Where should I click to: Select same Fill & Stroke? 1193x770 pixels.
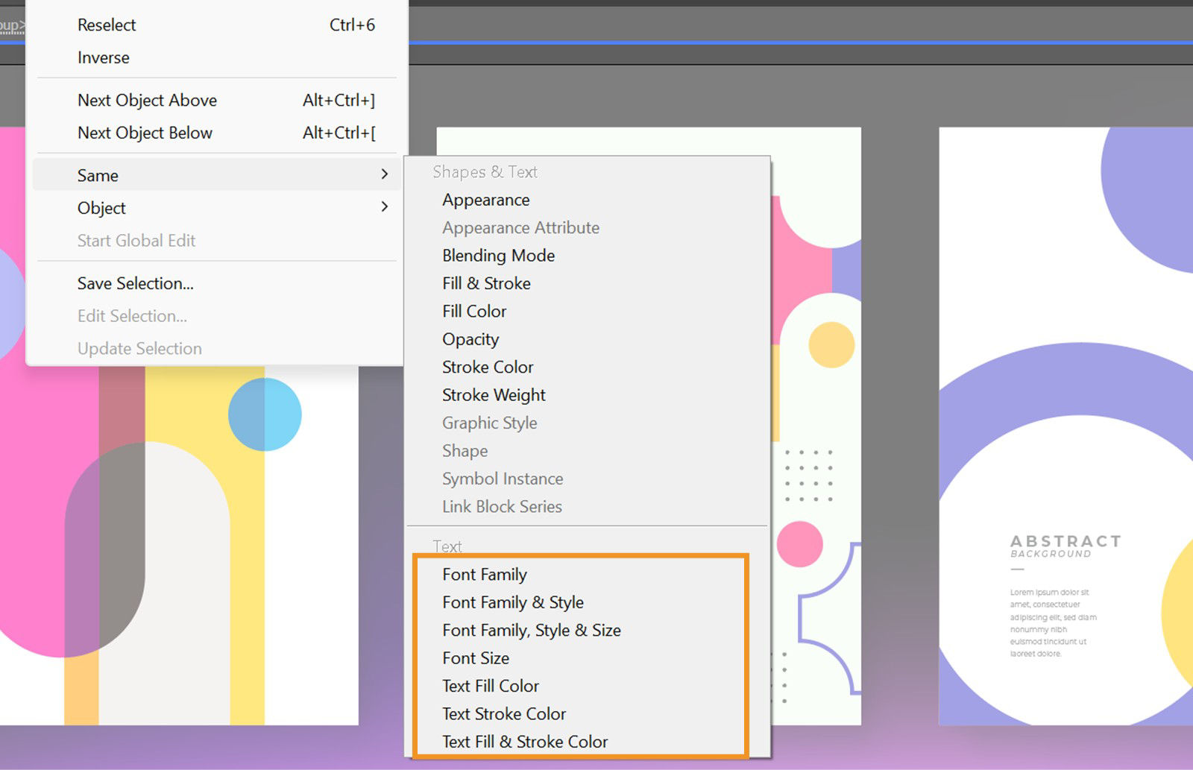point(485,283)
